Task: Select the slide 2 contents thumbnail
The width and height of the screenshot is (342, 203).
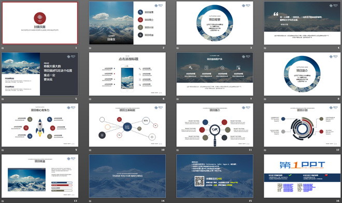Action: 127,23
